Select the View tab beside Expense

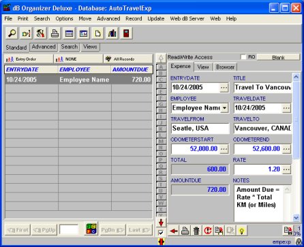203,67
